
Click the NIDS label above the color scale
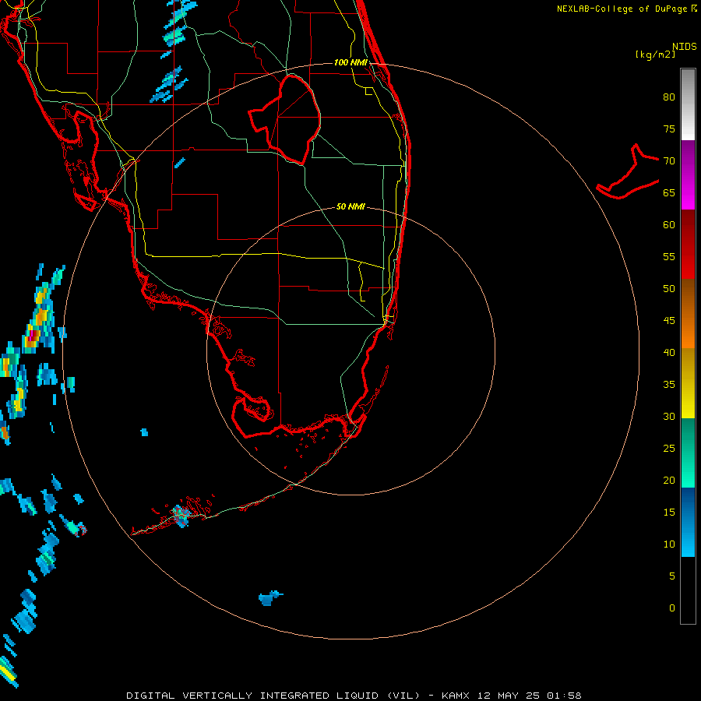tap(685, 47)
